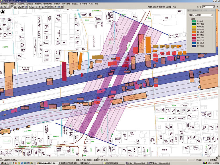This screenshot has height=165, width=220.
Task: Click the first toolbar icon on left
Action: click(x=1, y=7)
